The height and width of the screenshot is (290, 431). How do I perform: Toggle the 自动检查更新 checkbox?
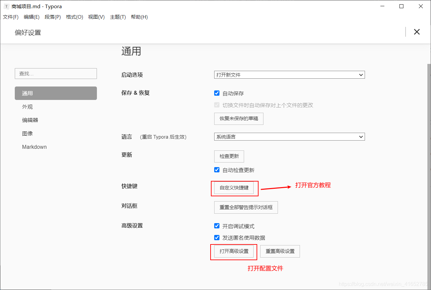(217, 170)
